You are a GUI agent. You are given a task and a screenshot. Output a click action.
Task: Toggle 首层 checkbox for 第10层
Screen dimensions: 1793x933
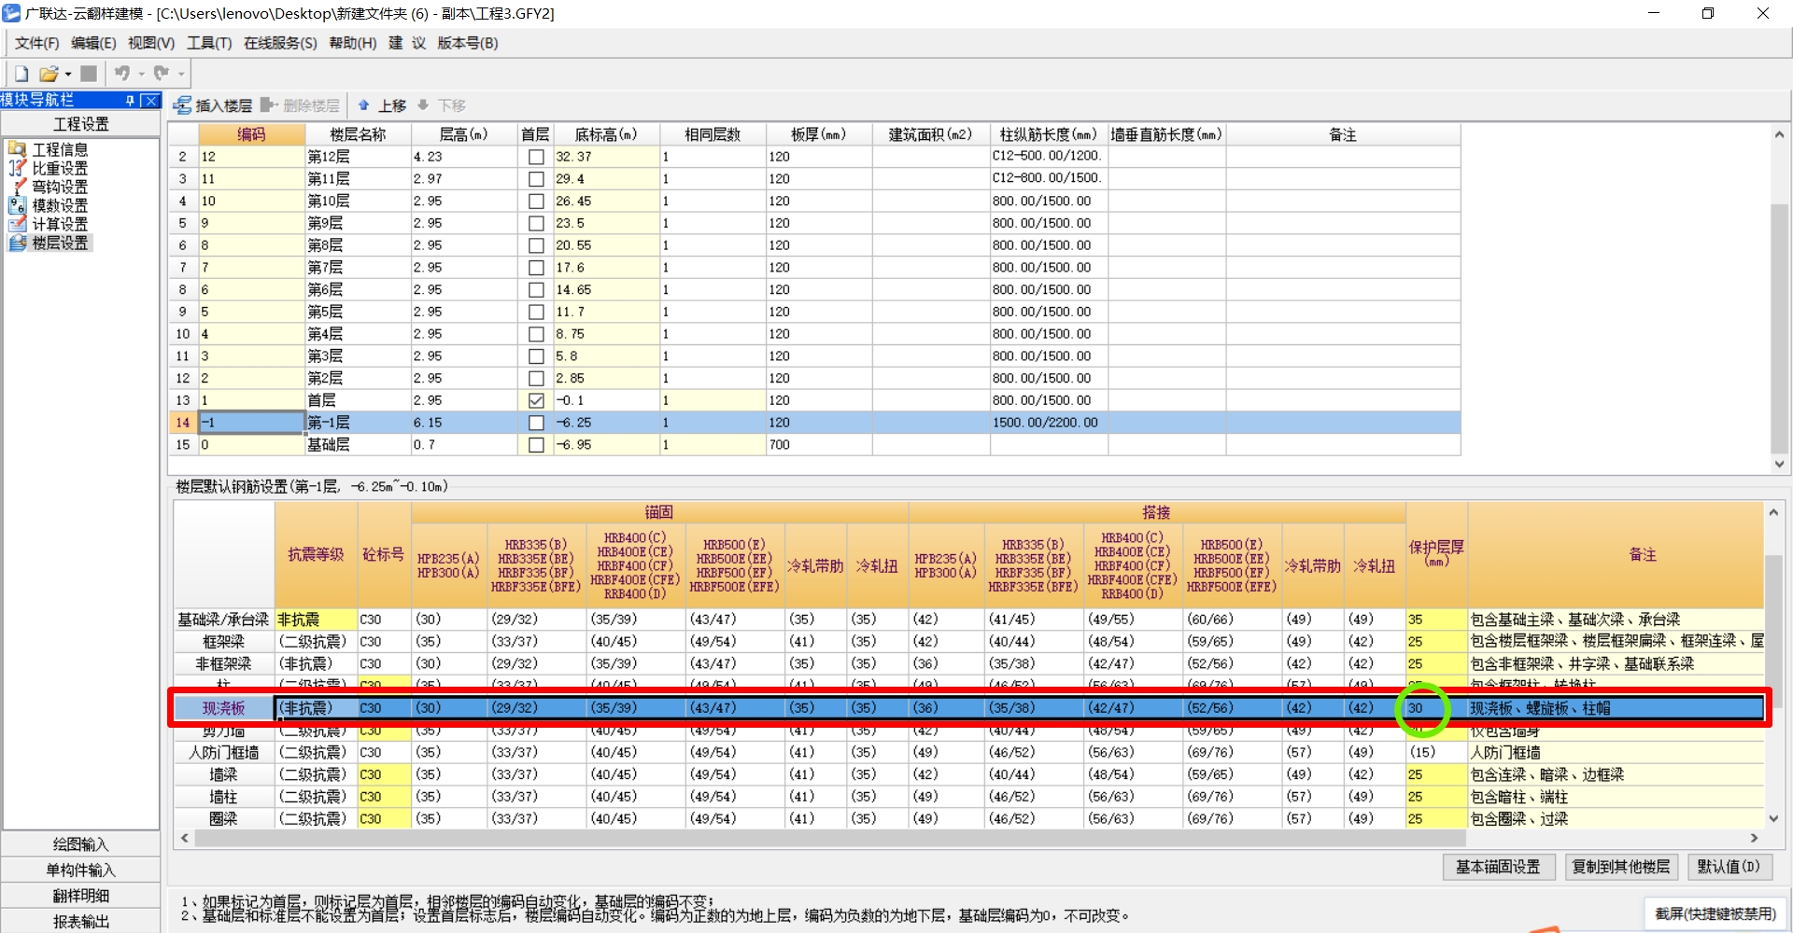pos(536,202)
